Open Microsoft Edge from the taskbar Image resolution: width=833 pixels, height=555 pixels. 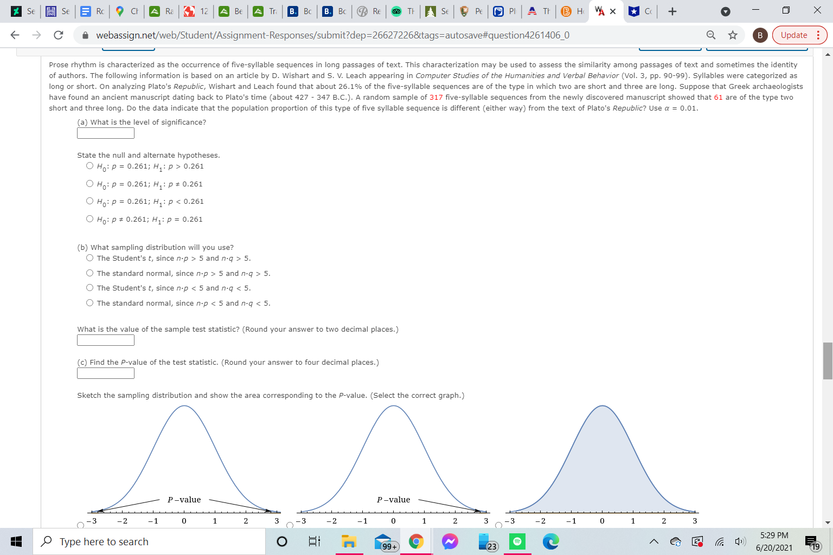(551, 541)
